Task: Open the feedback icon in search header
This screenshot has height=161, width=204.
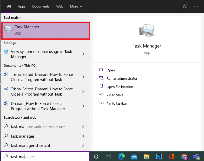Action: (x=185, y=6)
